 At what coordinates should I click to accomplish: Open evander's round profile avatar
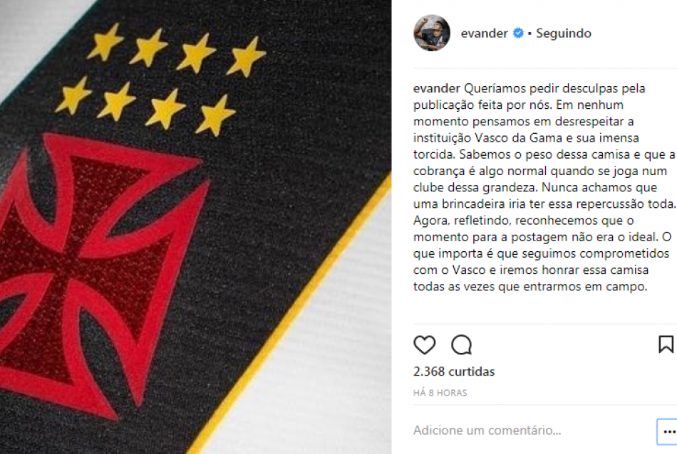(432, 33)
